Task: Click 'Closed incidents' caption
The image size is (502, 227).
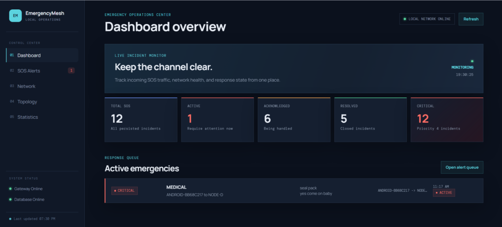Action: tap(357, 129)
